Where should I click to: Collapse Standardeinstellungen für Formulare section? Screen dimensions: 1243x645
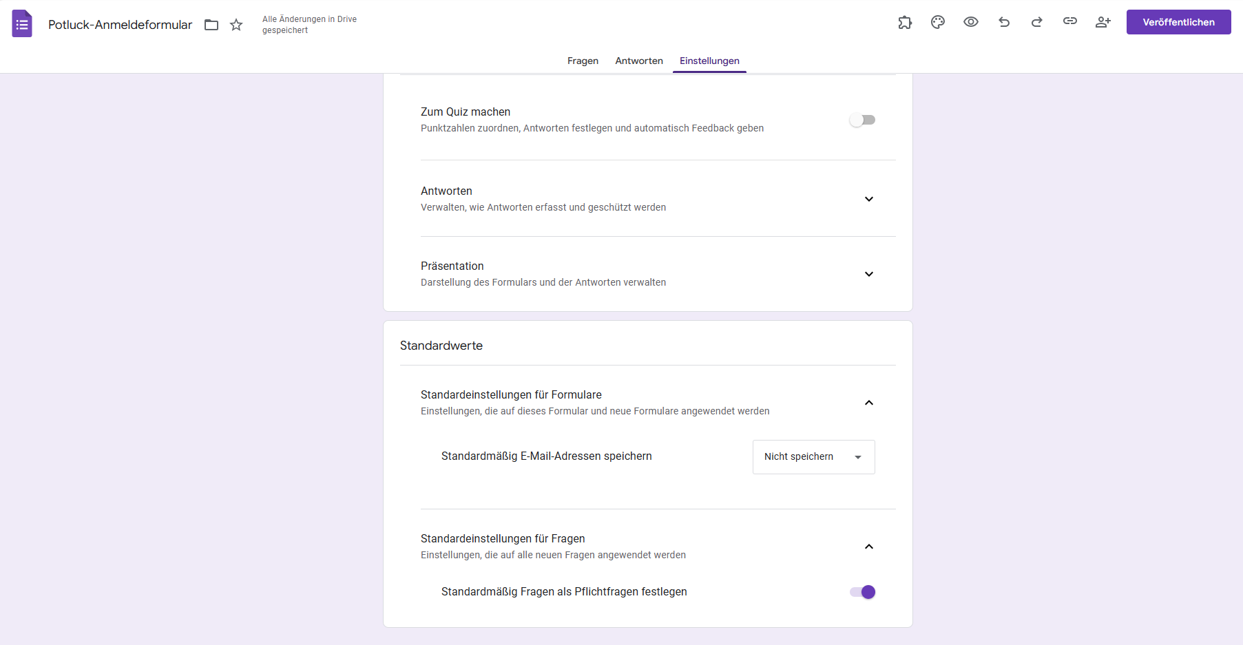869,403
